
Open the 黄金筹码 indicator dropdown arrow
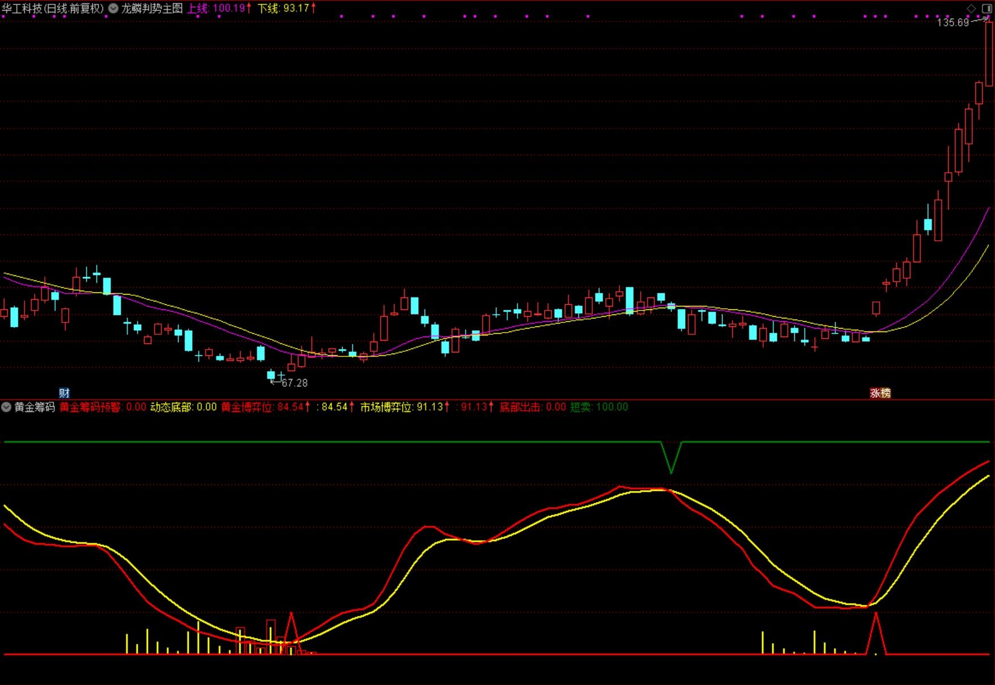coord(6,407)
